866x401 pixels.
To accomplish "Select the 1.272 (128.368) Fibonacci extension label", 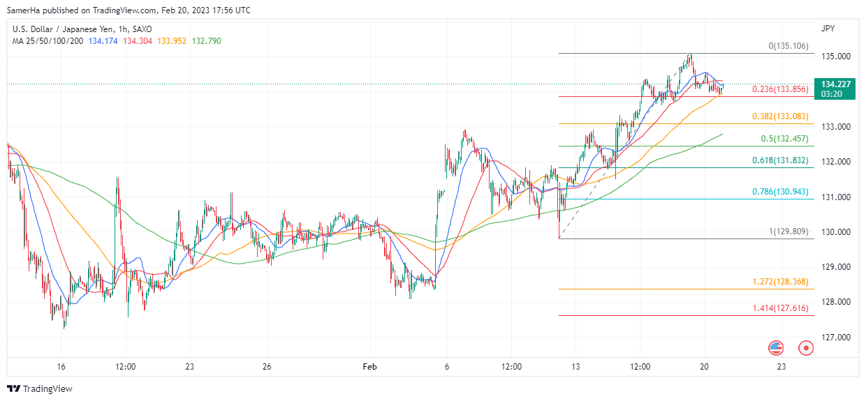I will pos(779,282).
